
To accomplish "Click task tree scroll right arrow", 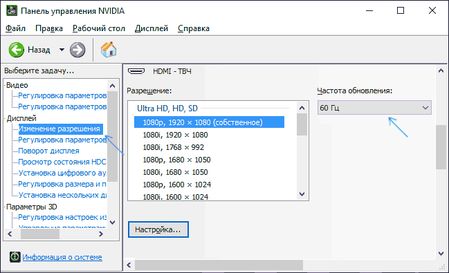I will 101,234.
